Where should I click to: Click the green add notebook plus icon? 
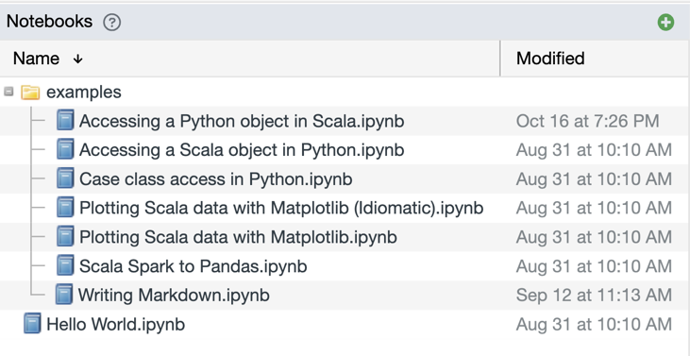pyautogui.click(x=665, y=22)
